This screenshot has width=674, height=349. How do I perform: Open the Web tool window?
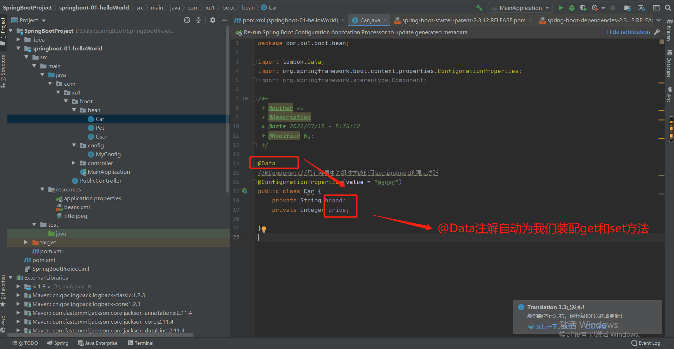pos(3,324)
